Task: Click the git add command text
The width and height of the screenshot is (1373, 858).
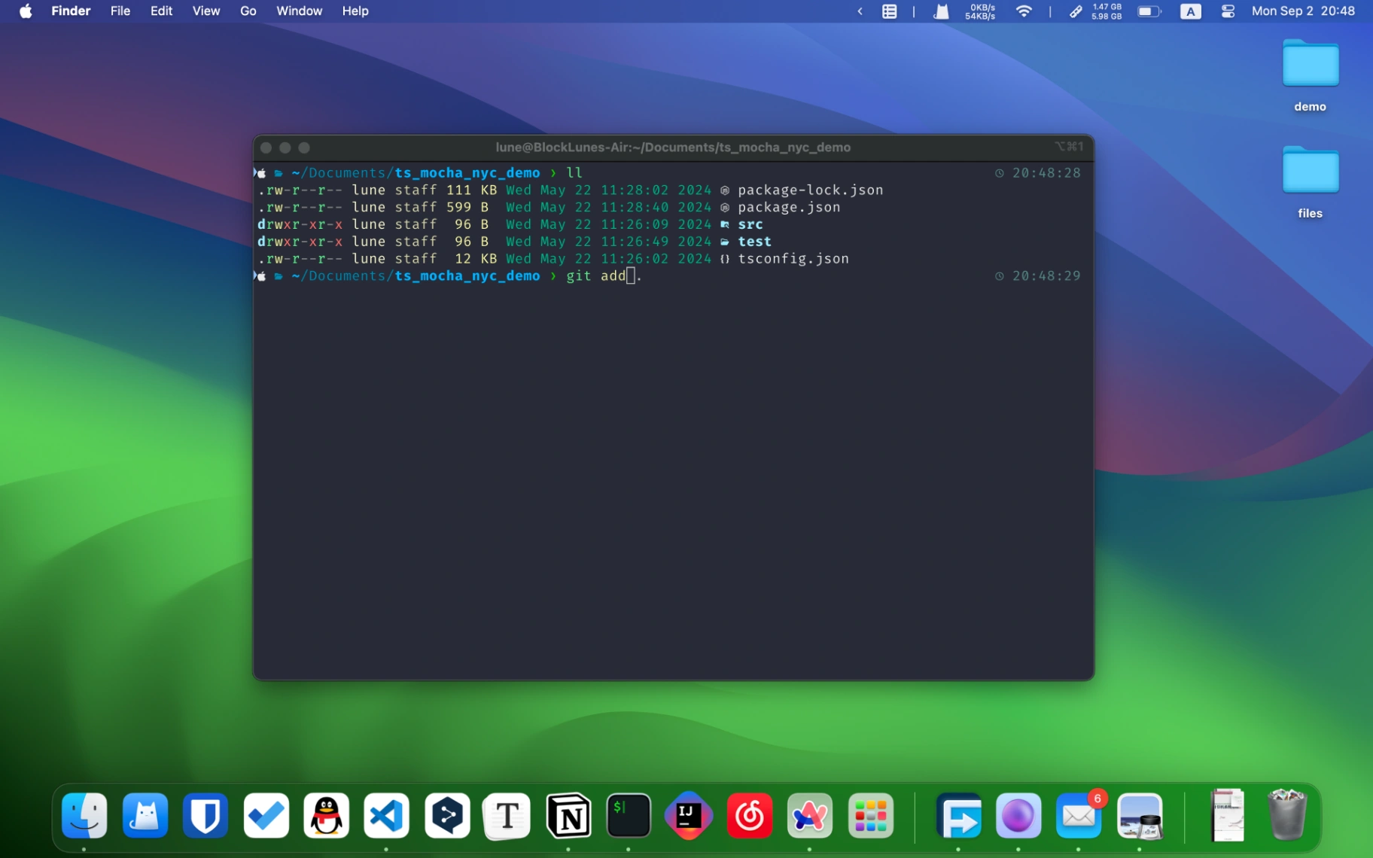Action: [x=596, y=275]
